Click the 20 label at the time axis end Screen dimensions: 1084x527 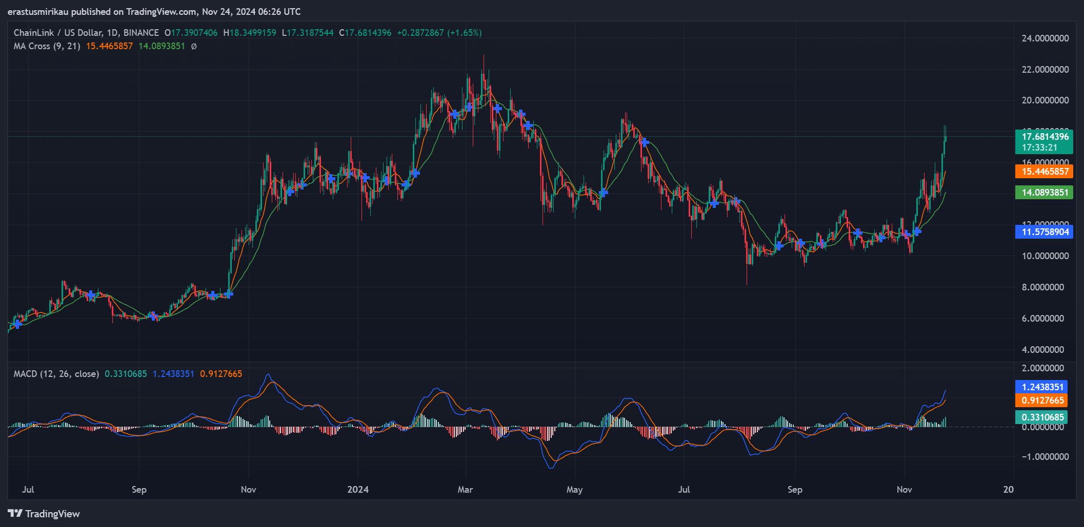1009,490
